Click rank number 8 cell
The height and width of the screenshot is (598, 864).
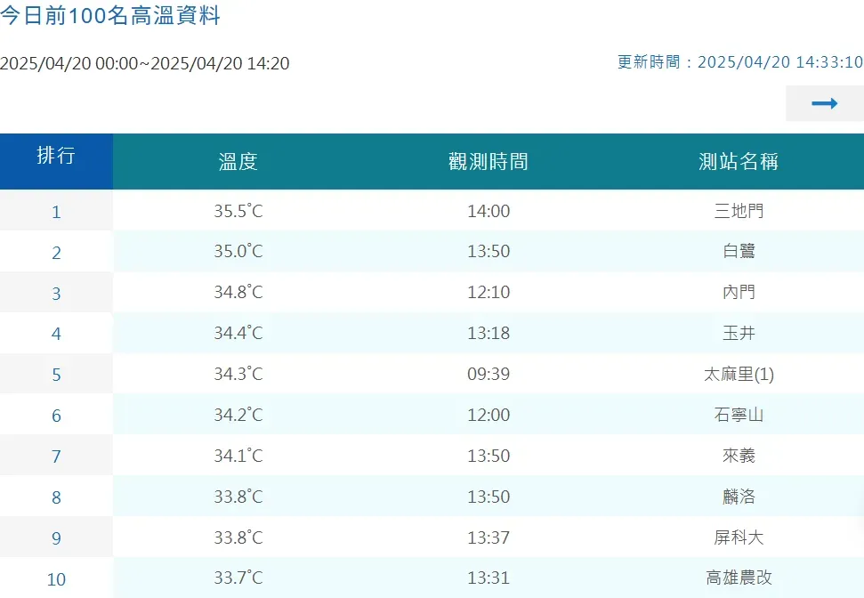coord(56,496)
